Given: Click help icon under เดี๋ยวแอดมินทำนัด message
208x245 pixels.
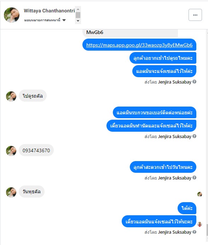Looking at the screenshot, I should (x=195, y=136).
